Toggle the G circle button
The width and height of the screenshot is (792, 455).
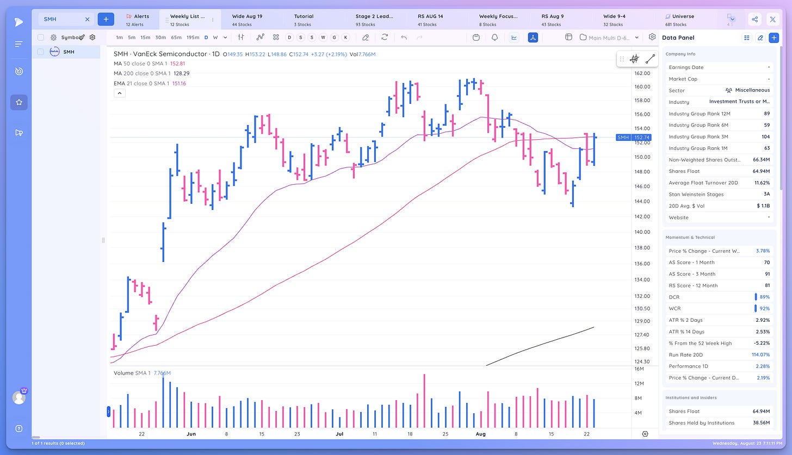(334, 38)
